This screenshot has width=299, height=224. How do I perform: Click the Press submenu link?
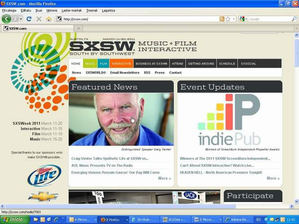coord(160,73)
